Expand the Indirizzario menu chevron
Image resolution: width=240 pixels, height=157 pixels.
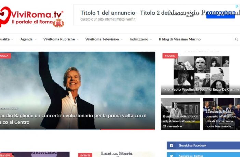151,39
